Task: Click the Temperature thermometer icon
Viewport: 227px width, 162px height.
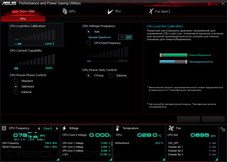Action: (x=117, y=128)
